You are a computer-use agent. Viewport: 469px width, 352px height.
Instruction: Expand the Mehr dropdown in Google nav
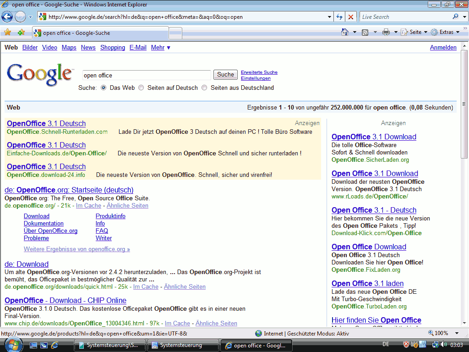[161, 47]
